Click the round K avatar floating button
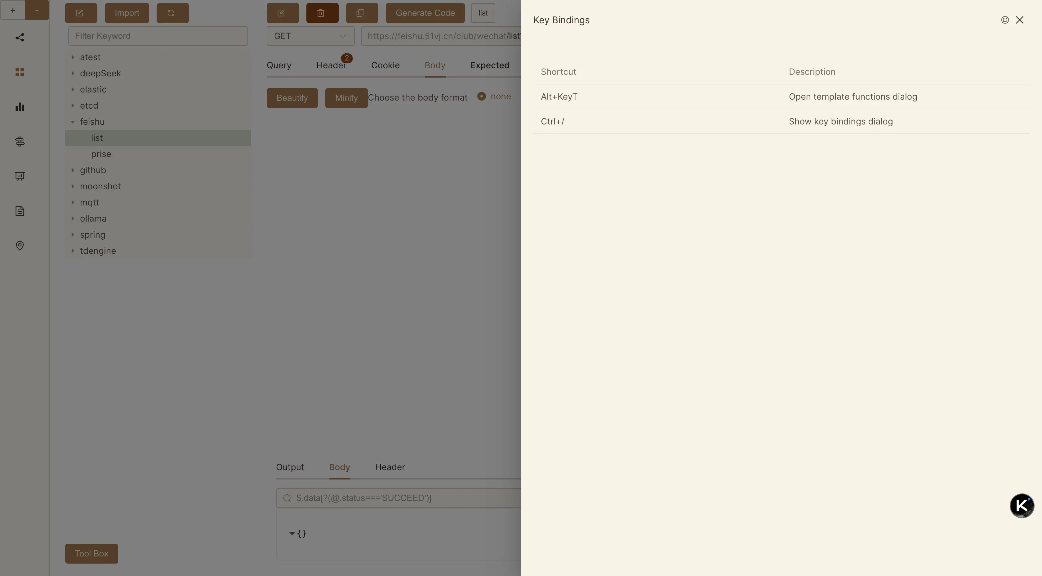This screenshot has width=1042, height=576. click(x=1022, y=506)
